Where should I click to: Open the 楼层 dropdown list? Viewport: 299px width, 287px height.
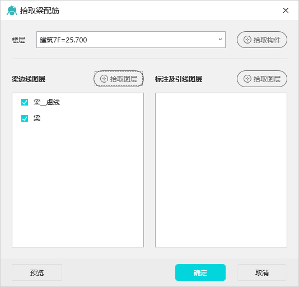pyautogui.click(x=131, y=40)
